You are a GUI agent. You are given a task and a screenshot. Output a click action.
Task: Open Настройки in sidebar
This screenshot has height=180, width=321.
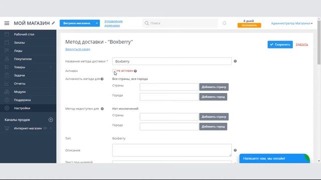pyautogui.click(x=22, y=108)
